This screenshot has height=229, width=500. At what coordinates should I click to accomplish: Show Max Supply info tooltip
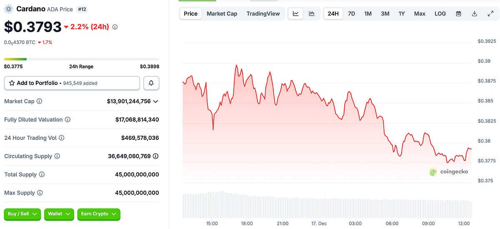(x=40, y=193)
